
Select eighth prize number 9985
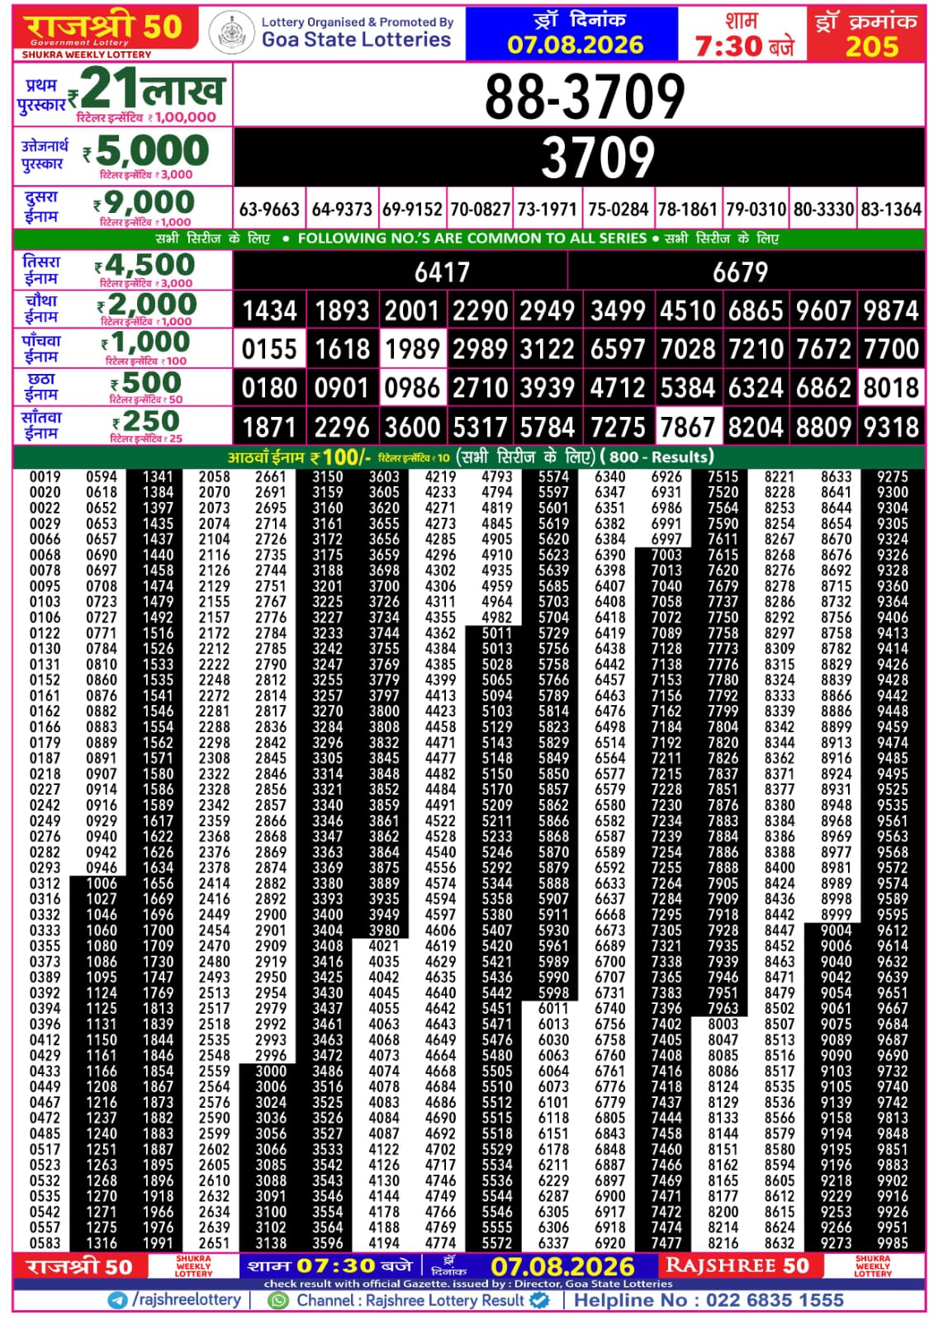tap(892, 1243)
